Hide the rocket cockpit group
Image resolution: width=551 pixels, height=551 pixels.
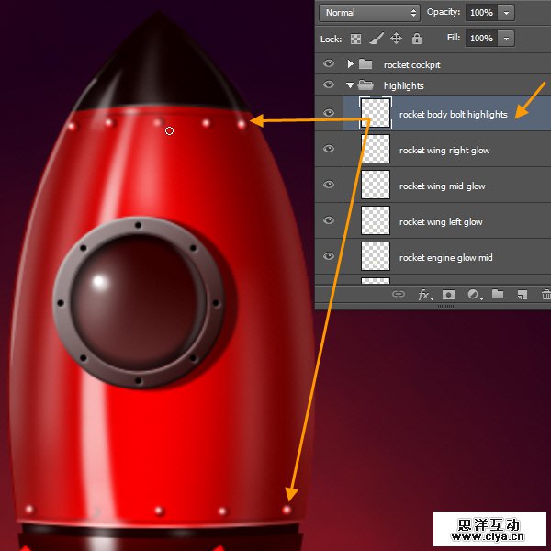coord(329,63)
